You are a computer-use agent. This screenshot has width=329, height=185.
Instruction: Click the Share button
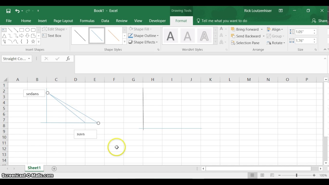(319, 21)
